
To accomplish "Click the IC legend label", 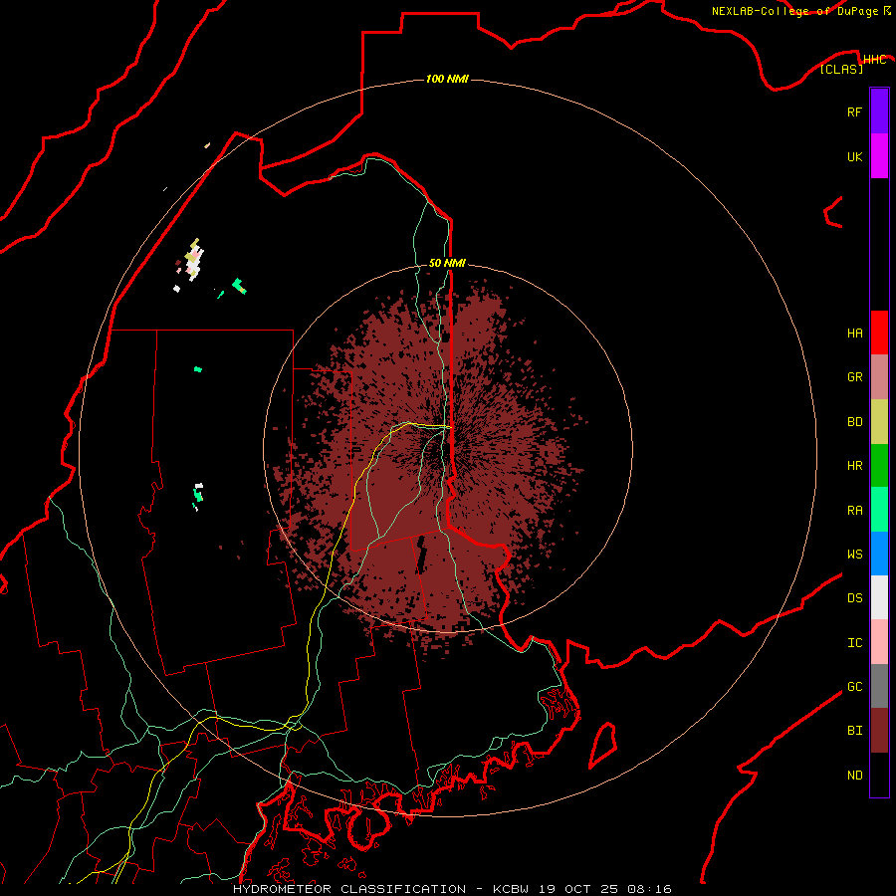I will click(x=854, y=643).
